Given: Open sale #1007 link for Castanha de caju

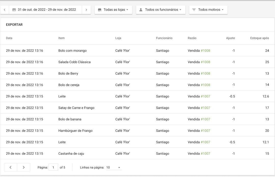Looking at the screenshot, I should (205, 154).
